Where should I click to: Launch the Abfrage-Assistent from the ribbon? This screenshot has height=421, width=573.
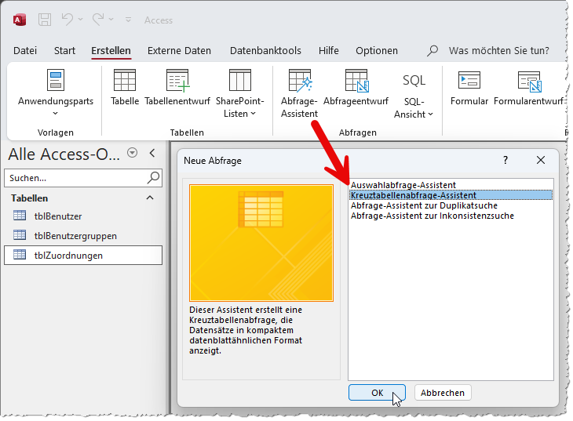[x=300, y=81]
